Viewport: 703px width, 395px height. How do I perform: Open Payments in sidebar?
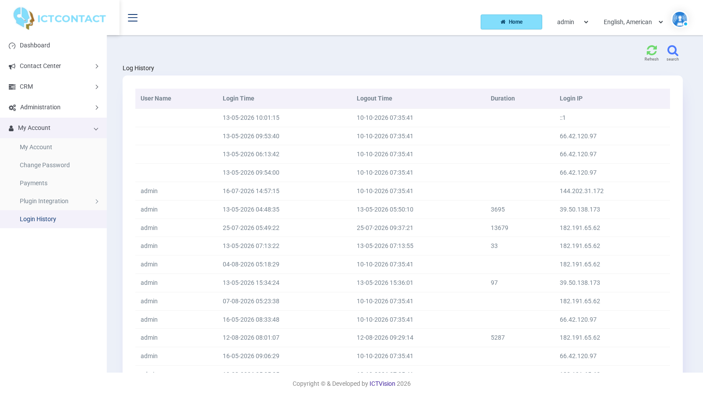(x=33, y=183)
